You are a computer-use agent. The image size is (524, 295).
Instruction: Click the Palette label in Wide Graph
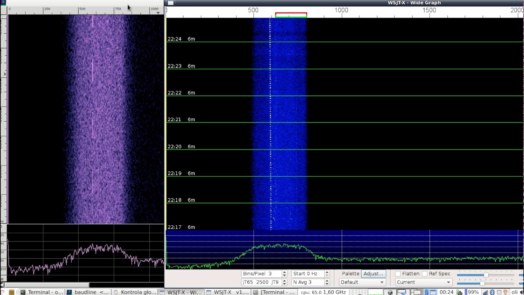350,274
